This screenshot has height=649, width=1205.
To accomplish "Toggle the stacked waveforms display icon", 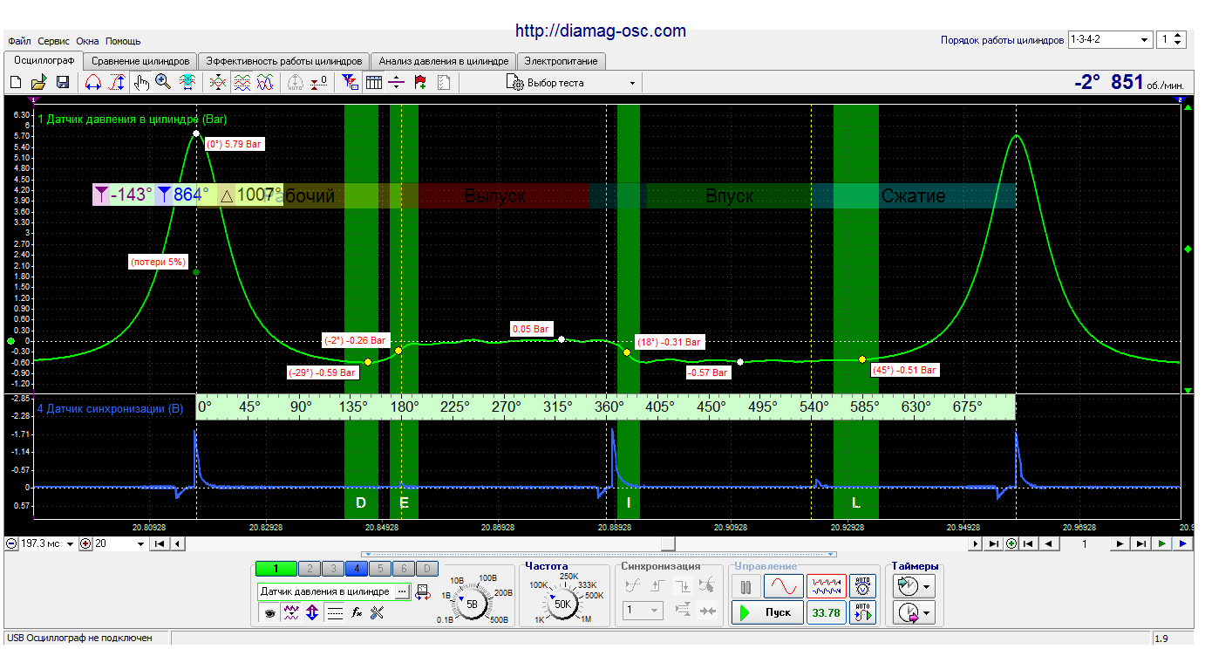I will 242,83.
